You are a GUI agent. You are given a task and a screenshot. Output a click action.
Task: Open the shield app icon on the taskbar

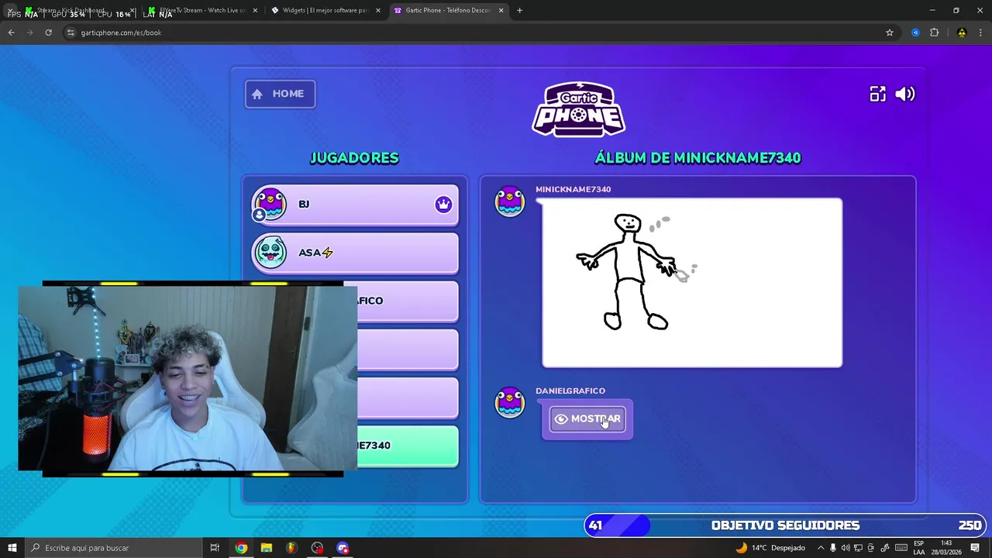coord(291,548)
